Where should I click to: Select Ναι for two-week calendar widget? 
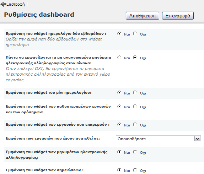pyautogui.click(x=119, y=34)
